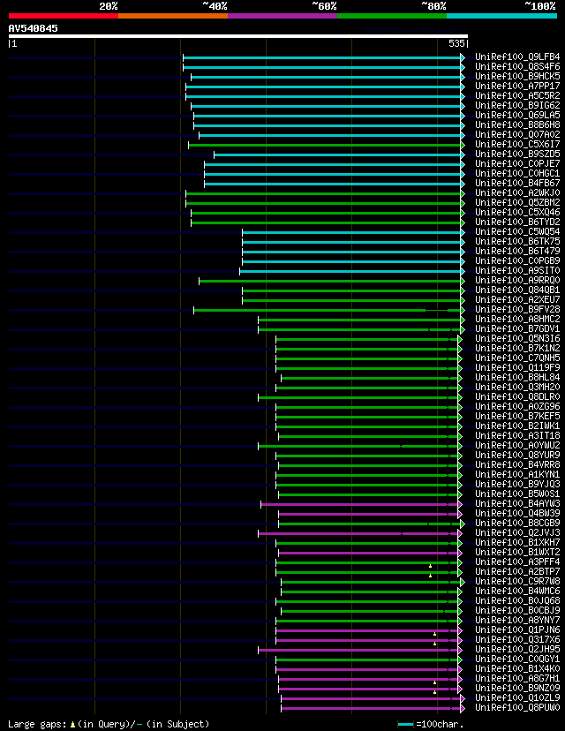Click the UniRef100_Q10ZL9 label
The height and width of the screenshot is (731, 565).
[x=517, y=698]
